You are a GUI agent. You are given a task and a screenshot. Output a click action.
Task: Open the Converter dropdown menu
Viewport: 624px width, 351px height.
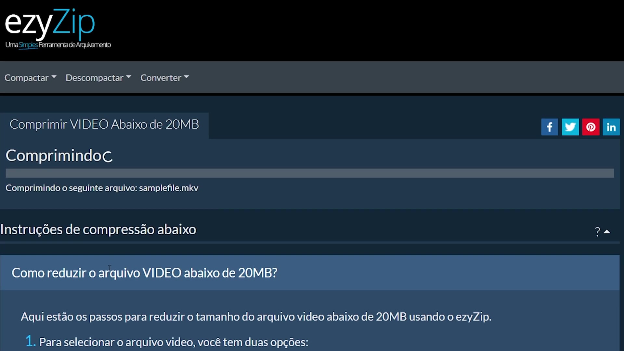[165, 78]
